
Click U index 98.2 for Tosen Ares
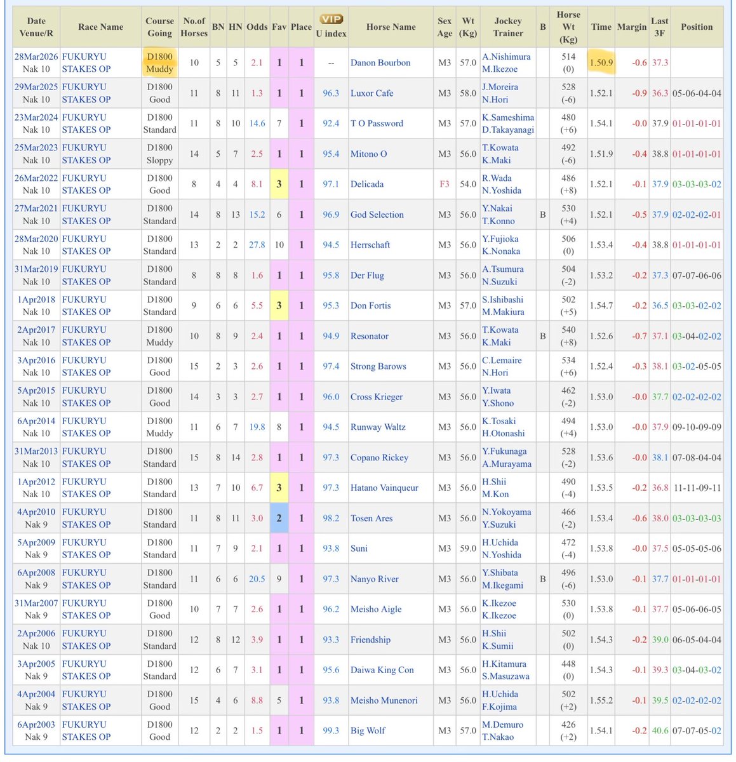[x=331, y=519]
